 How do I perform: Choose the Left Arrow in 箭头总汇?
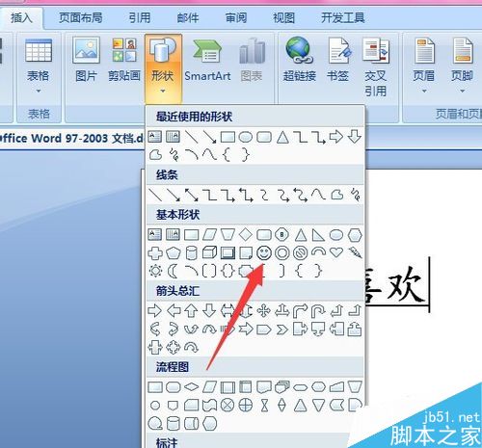pyautogui.click(x=174, y=311)
